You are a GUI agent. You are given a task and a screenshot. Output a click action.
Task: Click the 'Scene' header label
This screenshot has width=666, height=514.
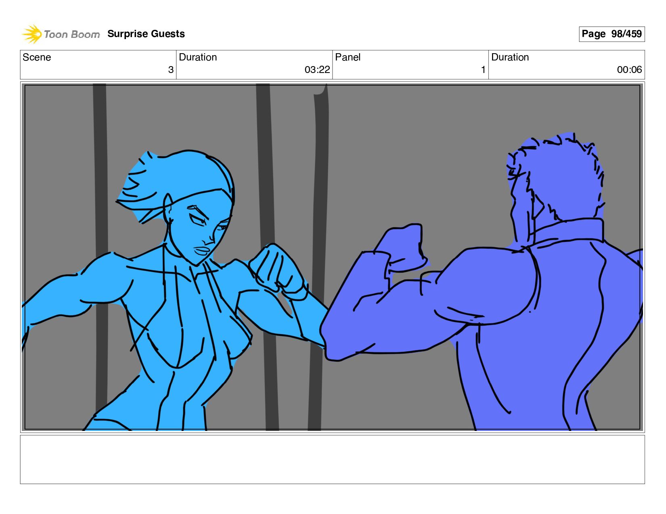37,57
